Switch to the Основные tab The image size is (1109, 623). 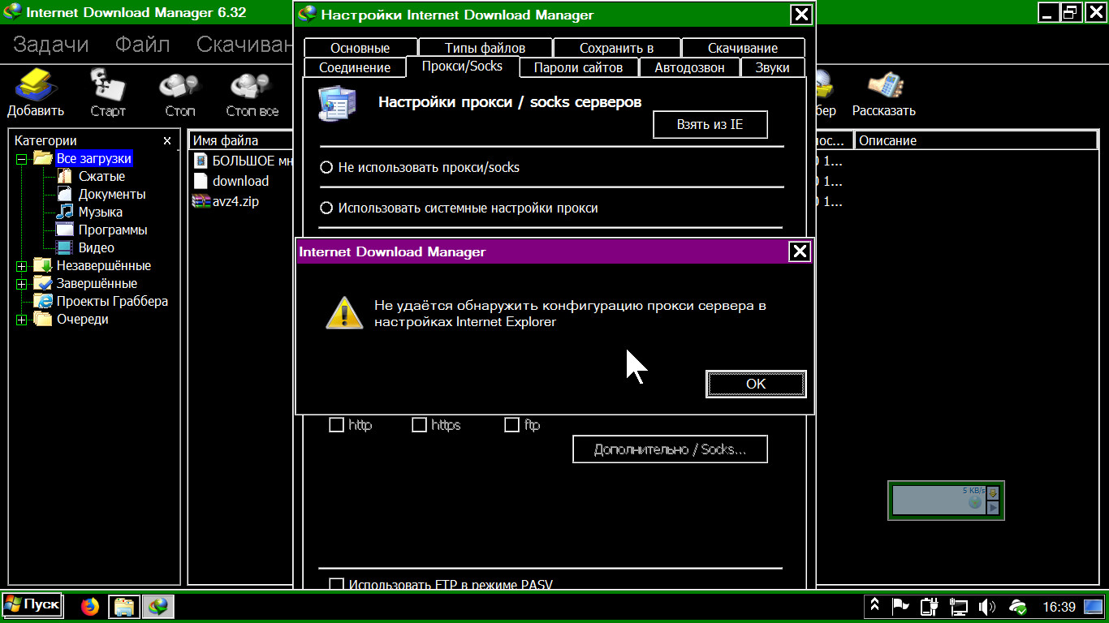click(360, 49)
